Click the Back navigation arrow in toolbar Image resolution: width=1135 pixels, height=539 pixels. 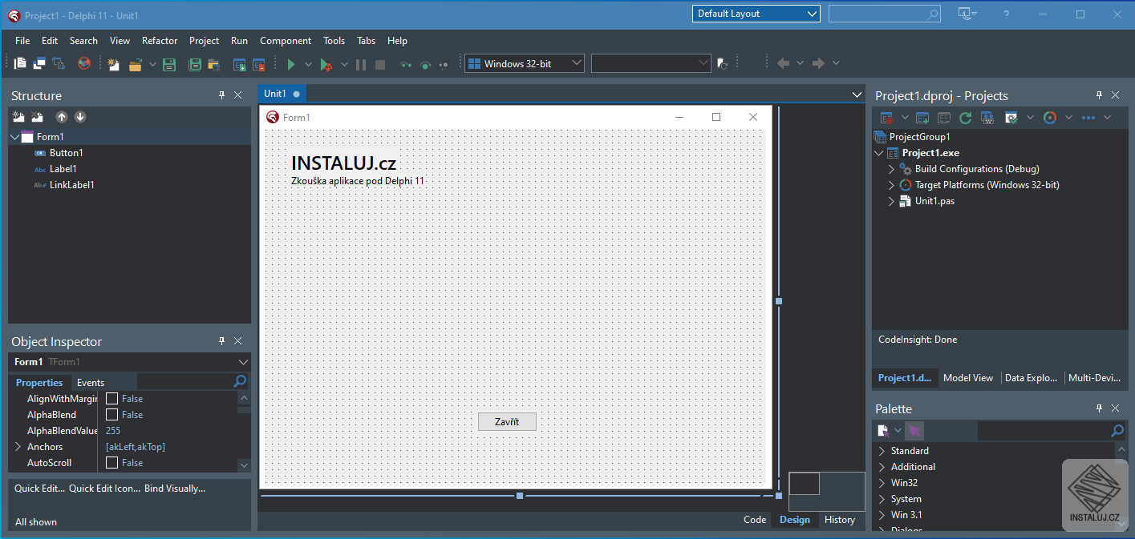pyautogui.click(x=784, y=63)
